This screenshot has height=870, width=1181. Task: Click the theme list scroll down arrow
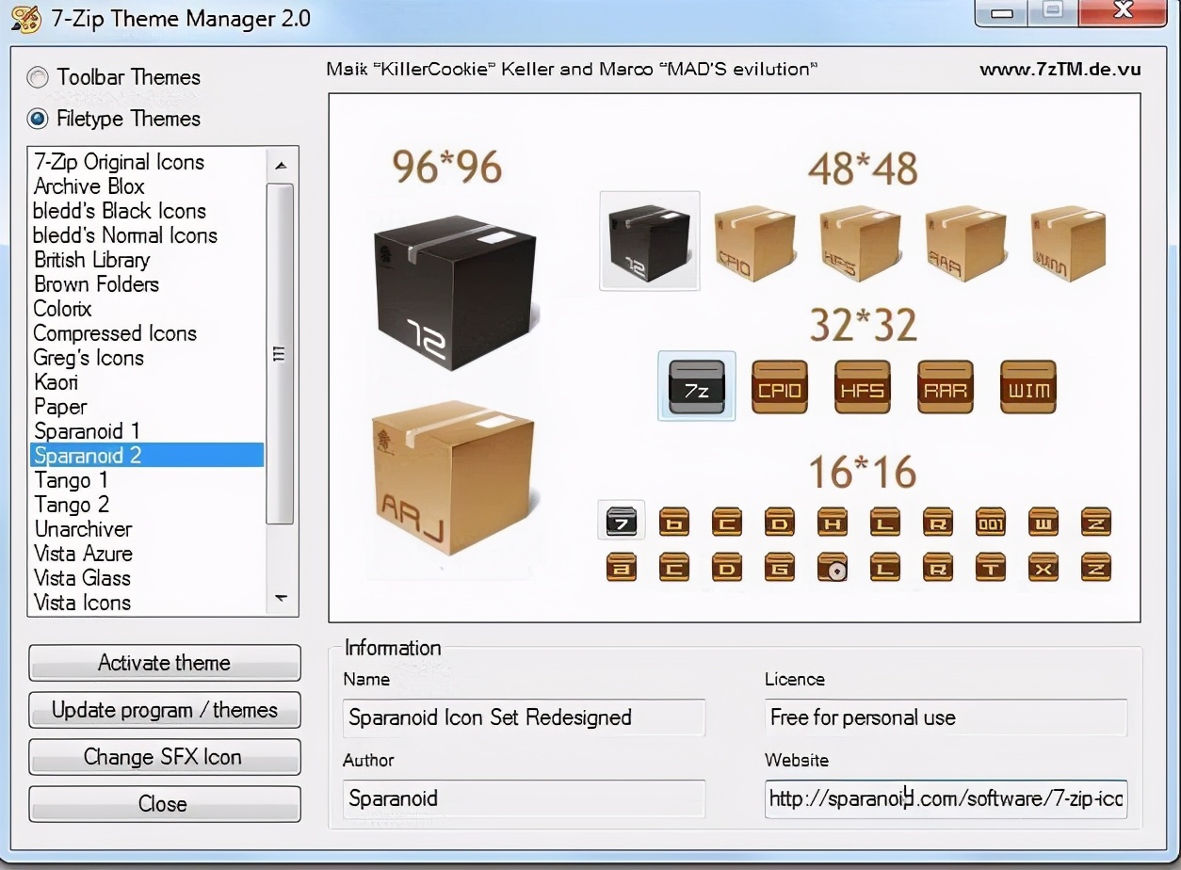(x=281, y=598)
